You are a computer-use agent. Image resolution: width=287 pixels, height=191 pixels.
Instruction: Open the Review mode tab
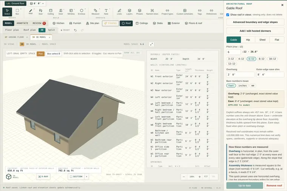(x=39, y=23)
